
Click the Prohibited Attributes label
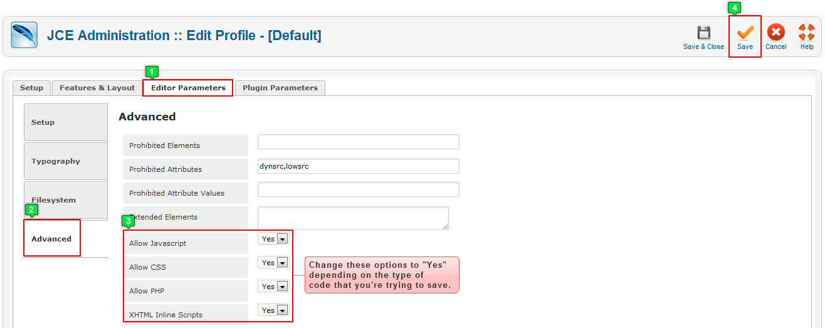click(166, 169)
